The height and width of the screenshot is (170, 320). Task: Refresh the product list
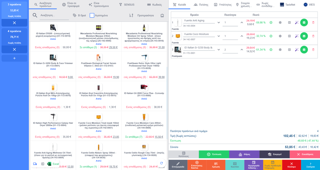click(162, 163)
